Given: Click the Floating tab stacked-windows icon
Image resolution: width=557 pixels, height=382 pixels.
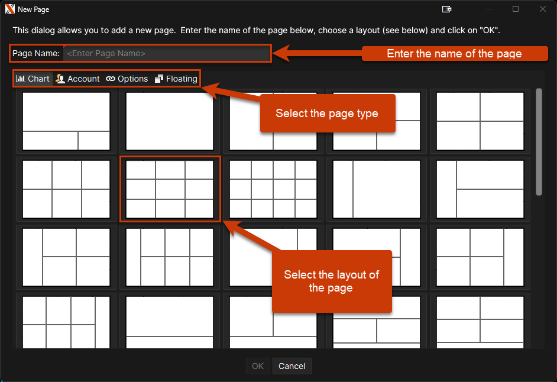Looking at the screenshot, I should click(x=159, y=79).
